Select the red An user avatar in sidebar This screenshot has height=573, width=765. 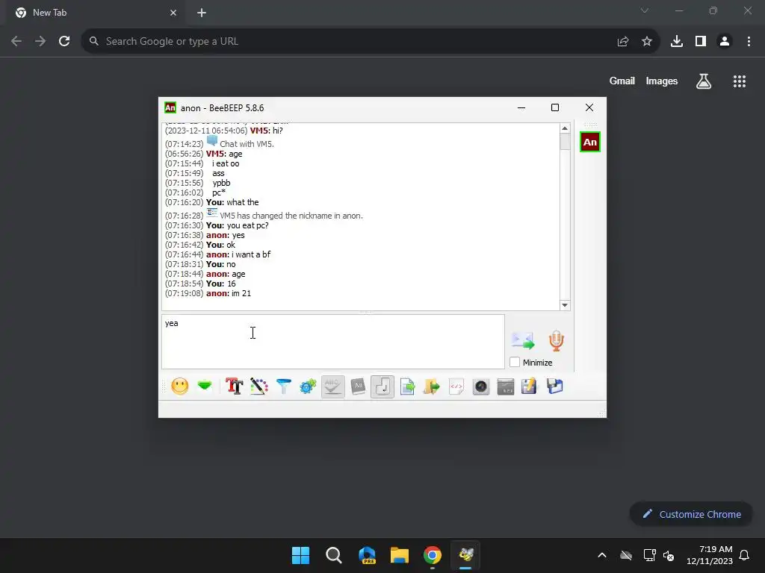[590, 143]
